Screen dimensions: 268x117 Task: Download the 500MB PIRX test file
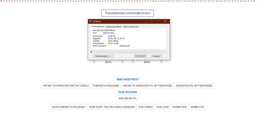pos(180,107)
